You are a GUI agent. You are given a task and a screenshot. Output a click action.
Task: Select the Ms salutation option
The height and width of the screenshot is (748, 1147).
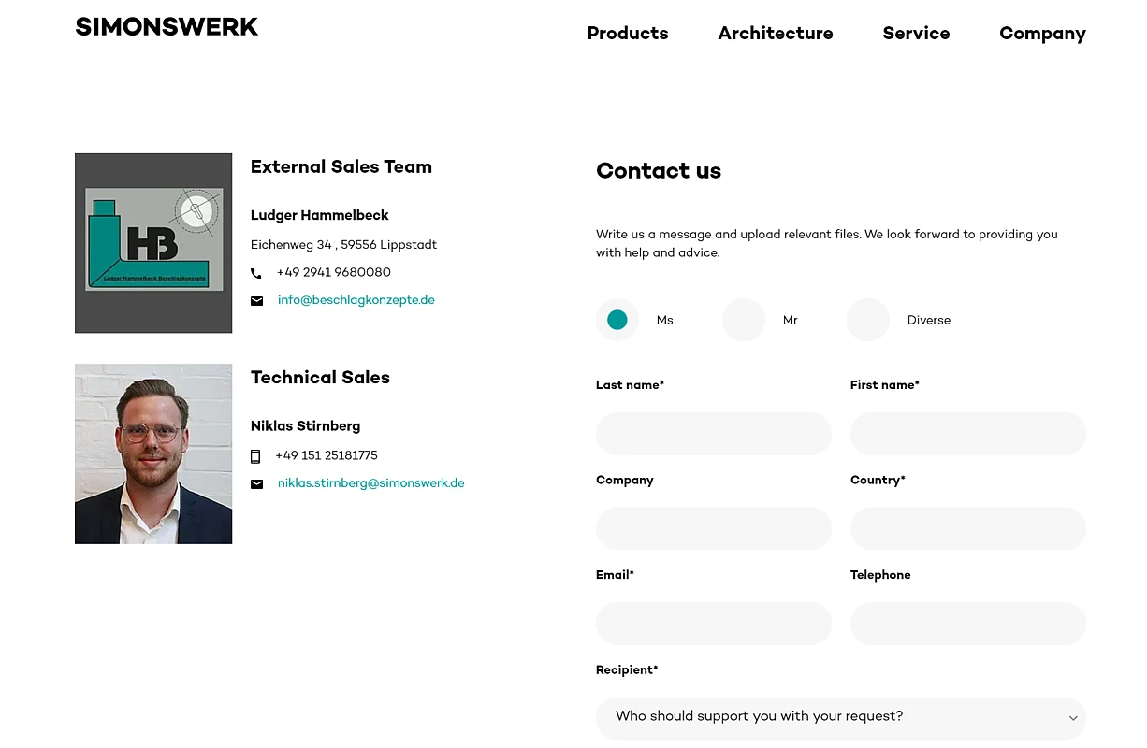(617, 320)
